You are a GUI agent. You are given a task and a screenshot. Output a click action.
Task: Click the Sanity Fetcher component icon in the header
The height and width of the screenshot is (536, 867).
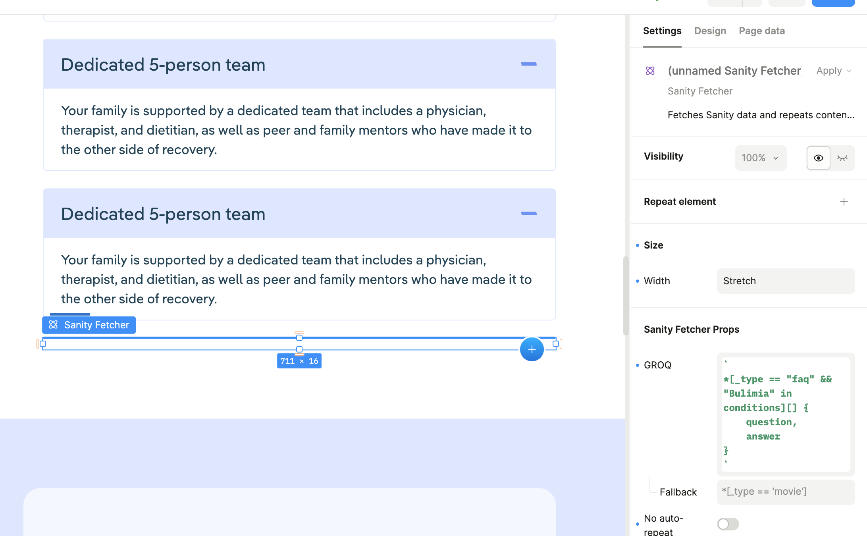pos(650,71)
